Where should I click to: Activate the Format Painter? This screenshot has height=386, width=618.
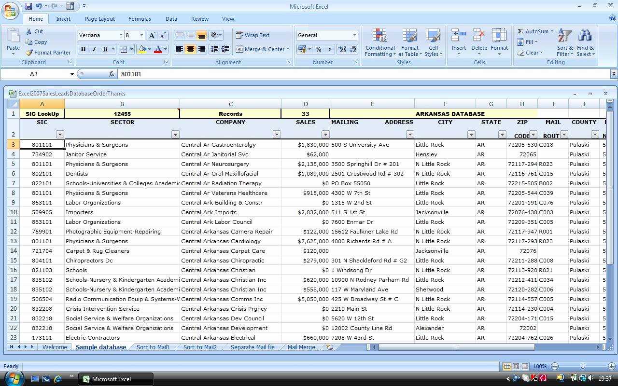pyautogui.click(x=48, y=53)
